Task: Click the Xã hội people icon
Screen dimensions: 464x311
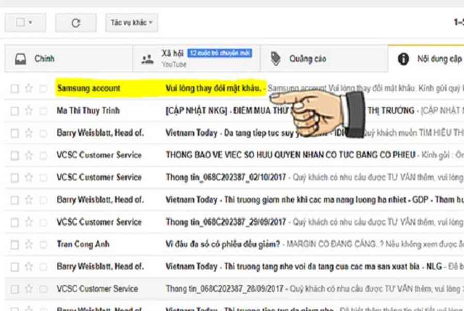Action: coord(147,59)
